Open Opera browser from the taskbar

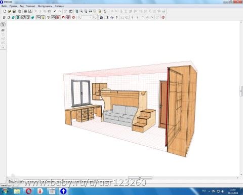tap(29, 191)
